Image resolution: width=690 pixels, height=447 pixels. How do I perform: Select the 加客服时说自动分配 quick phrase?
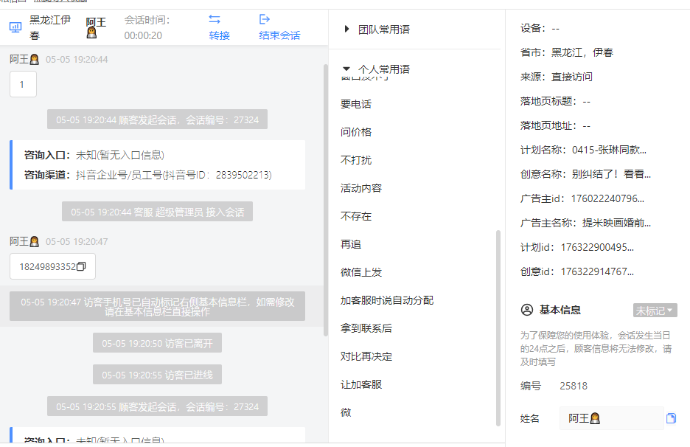click(387, 300)
